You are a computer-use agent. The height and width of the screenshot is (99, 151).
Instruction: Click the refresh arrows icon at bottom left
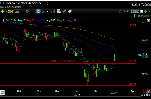[x=2, y=92]
